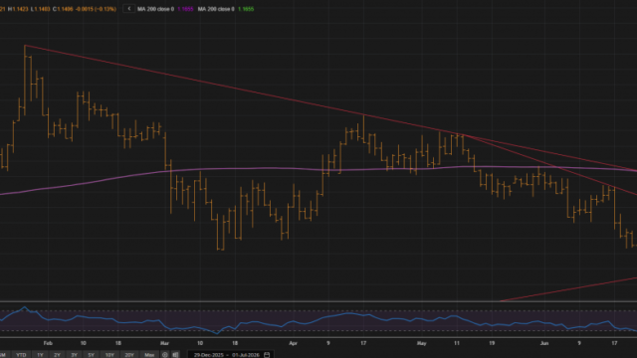The height and width of the screenshot is (358, 637).
Task: Click the H1.1423 high price value
Action: point(18,9)
